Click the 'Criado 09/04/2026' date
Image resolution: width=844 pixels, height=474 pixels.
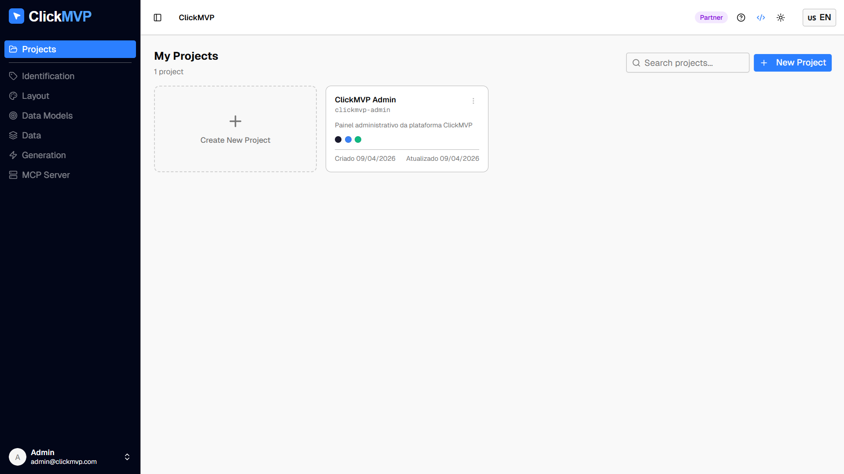(365, 159)
